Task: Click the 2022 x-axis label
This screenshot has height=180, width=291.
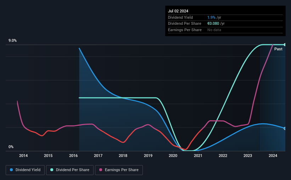Action: click(223, 156)
